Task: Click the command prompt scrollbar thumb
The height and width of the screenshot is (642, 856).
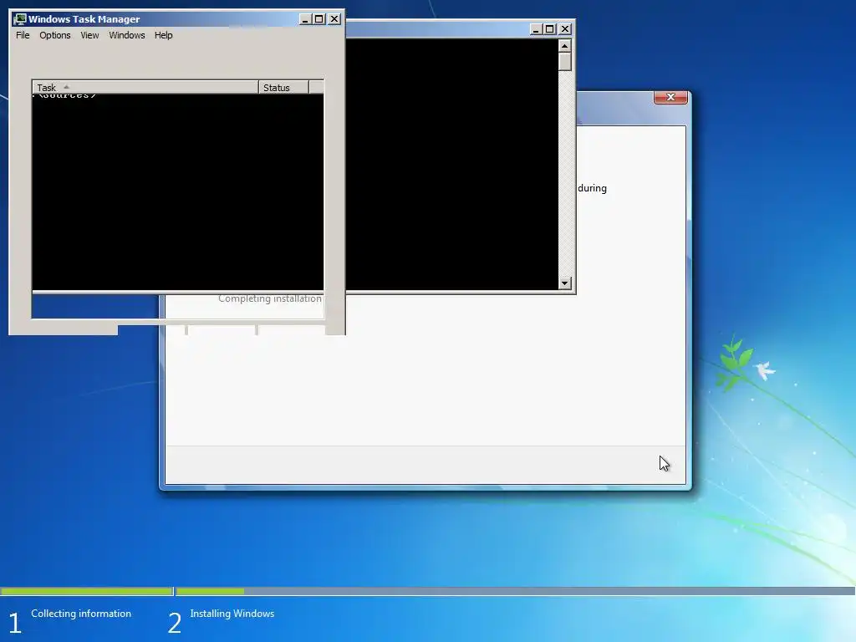Action: coord(564,61)
